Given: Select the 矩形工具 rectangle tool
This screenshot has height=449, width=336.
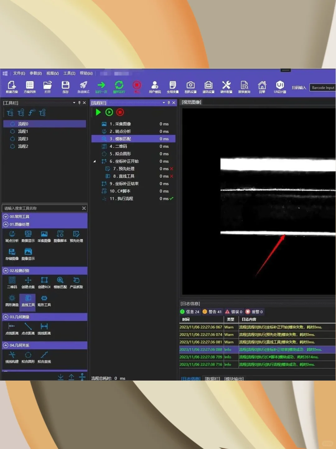Looking at the screenshot, I should click(x=44, y=301).
